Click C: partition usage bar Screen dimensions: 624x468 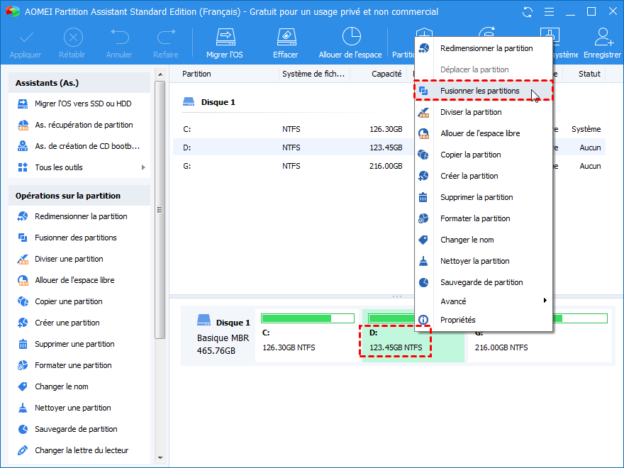click(x=307, y=318)
